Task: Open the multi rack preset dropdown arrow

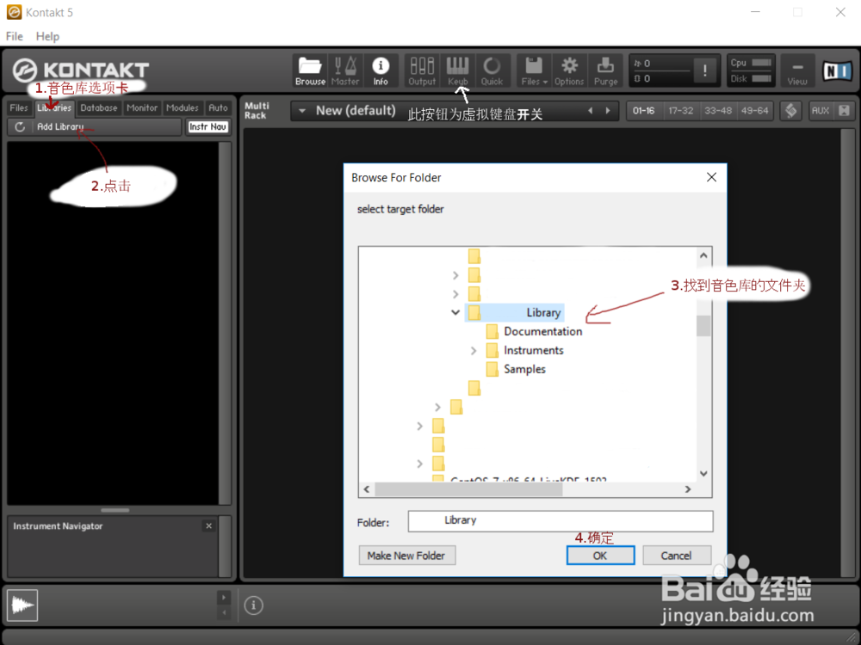Action: (302, 111)
